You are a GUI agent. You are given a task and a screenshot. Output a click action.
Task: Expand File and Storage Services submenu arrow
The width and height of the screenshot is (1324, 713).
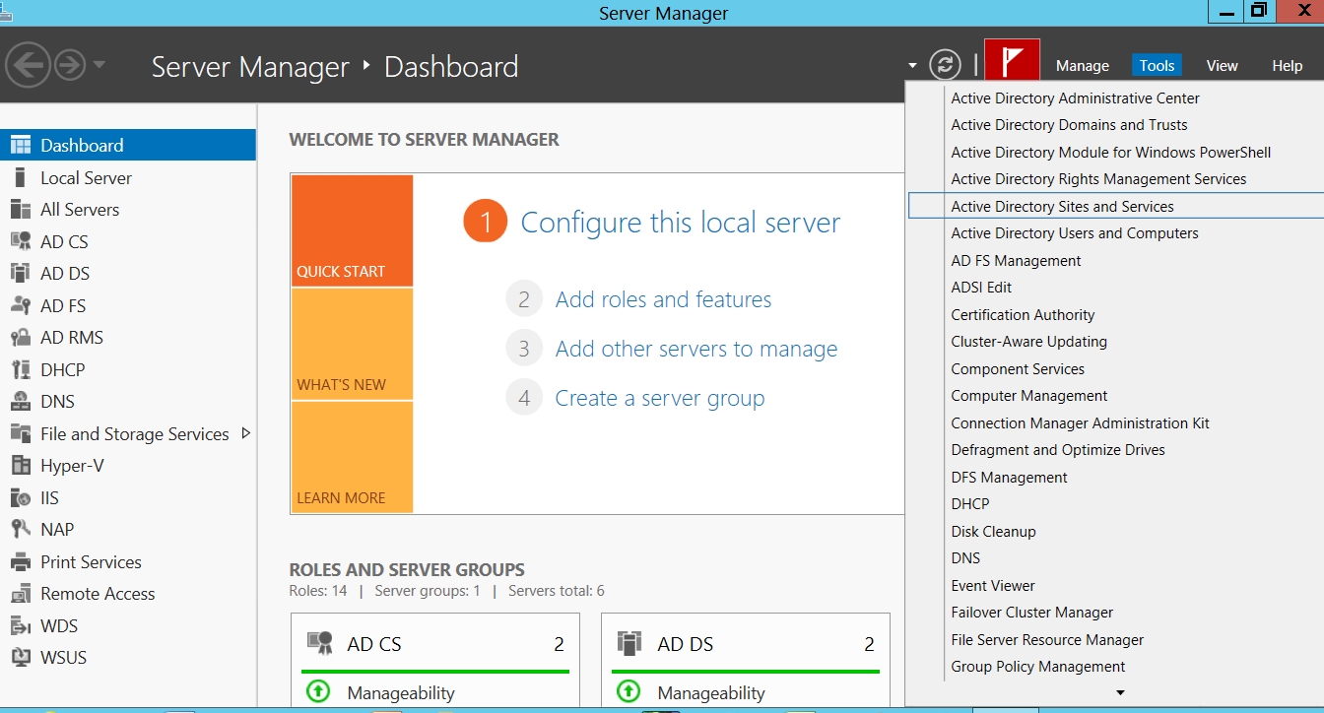[x=245, y=433]
